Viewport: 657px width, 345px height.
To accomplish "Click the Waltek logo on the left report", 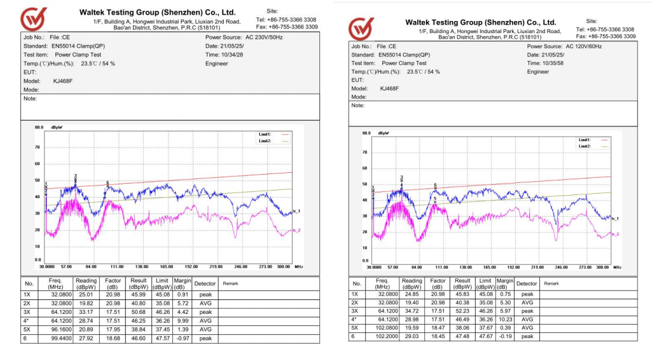I will point(34,19).
